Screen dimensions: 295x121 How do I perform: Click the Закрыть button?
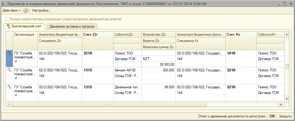285,116
